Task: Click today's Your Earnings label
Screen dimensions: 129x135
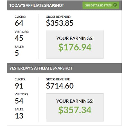Action: pos(75,38)
